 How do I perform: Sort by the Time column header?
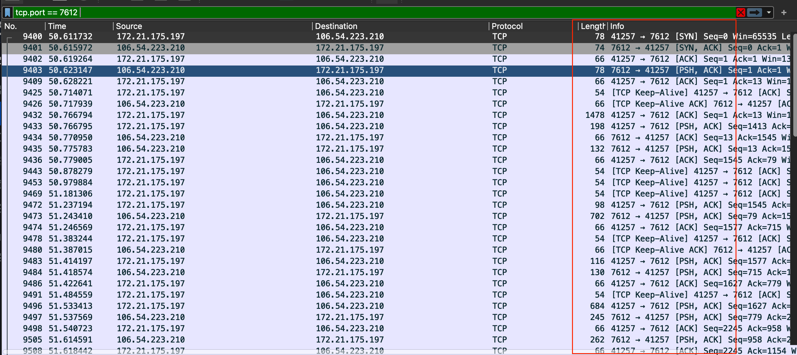[x=80, y=26]
